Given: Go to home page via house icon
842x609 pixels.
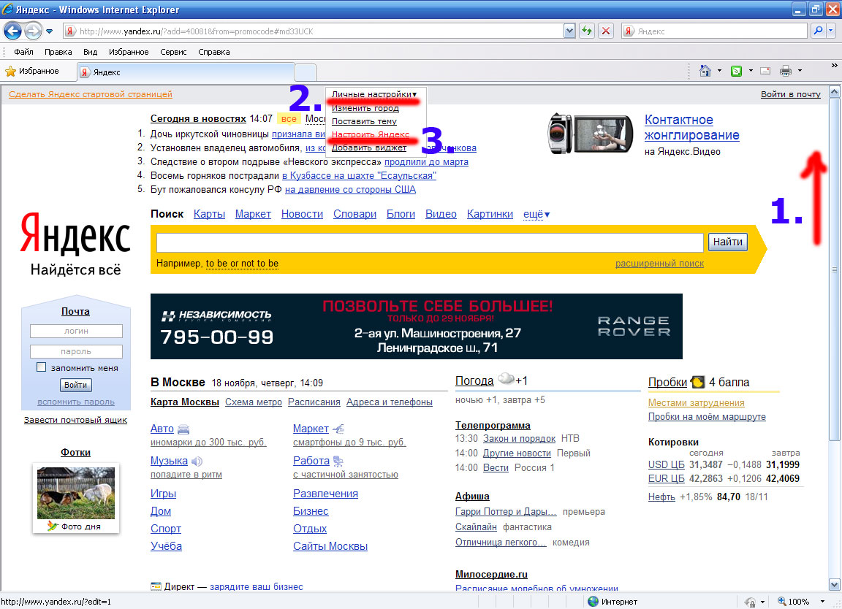Looking at the screenshot, I should tap(705, 71).
